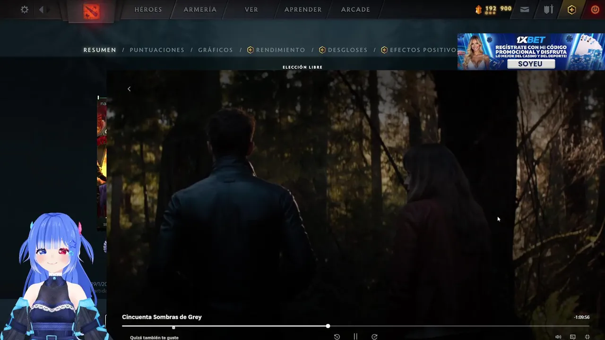
Task: Click the Cincuenta Sombras de Grey title
Action: pos(162,317)
